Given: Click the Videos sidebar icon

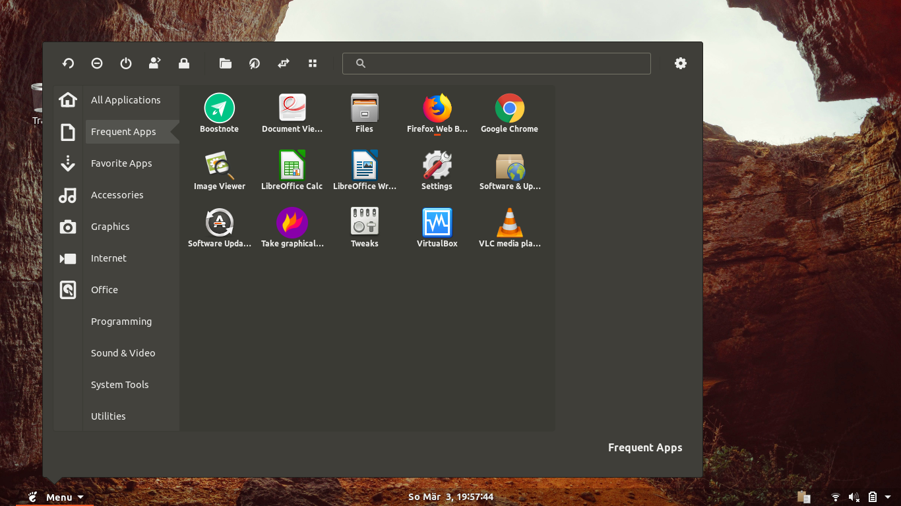Looking at the screenshot, I should 68,258.
